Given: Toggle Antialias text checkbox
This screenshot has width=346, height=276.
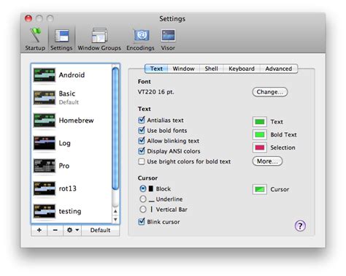Looking at the screenshot, I should coord(142,120).
